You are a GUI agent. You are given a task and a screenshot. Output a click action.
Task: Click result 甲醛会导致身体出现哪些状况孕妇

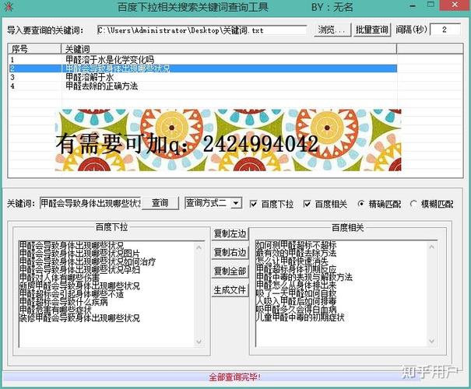tap(79, 270)
